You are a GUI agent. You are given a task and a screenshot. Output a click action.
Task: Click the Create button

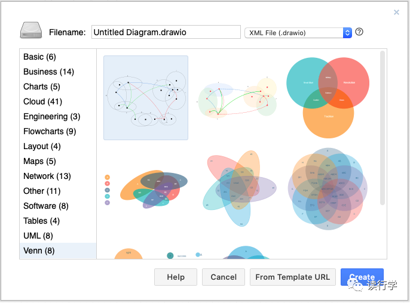[x=362, y=277]
